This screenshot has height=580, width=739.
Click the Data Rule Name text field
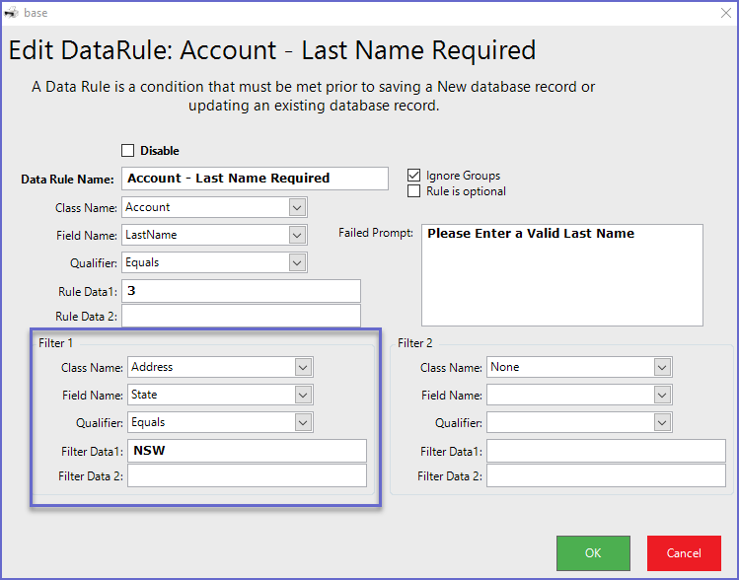[x=255, y=179]
